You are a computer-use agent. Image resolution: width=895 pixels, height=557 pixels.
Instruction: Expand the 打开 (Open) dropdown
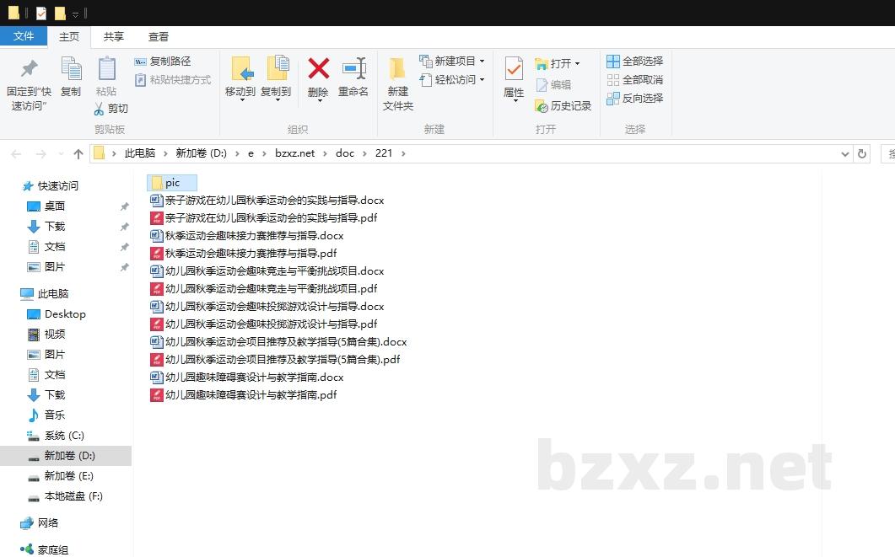tap(578, 63)
